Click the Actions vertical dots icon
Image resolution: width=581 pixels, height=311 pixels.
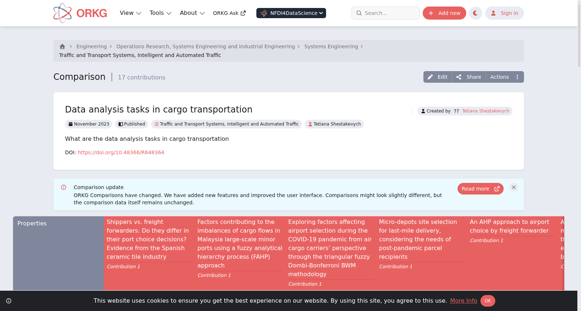tap(517, 77)
